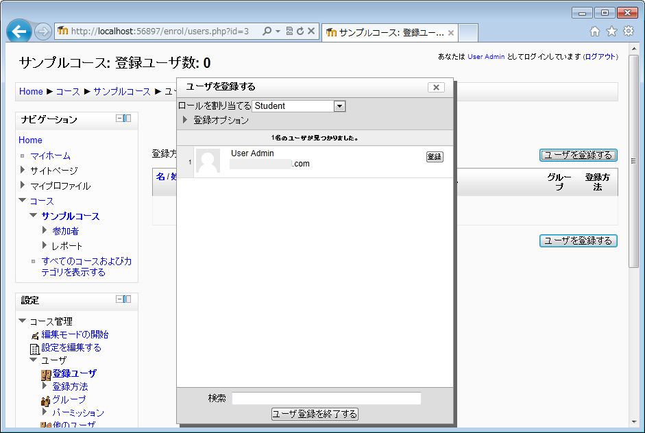The image size is (645, 433).
Task: Open the browser tools gear icon
Action: point(628,32)
